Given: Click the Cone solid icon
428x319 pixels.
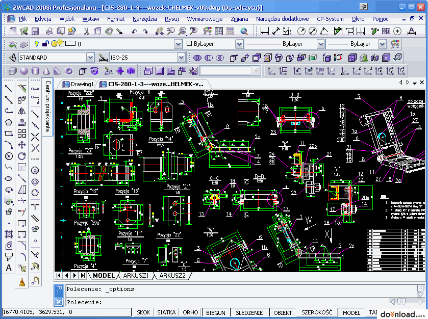Looking at the screenshot, I should (x=46, y=71).
